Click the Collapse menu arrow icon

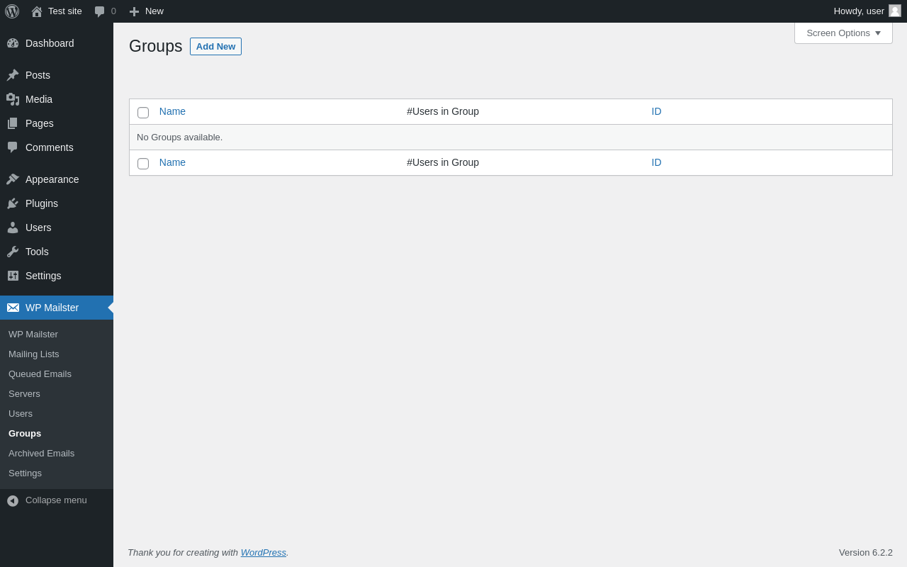tap(13, 500)
